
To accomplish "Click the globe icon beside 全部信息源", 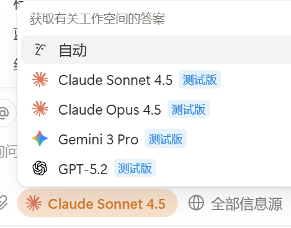I will pyautogui.click(x=196, y=203).
